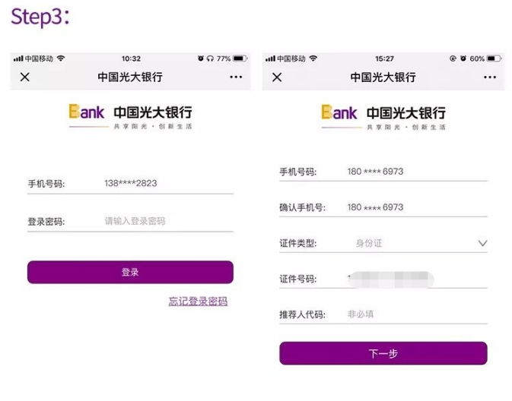Click the Bank logo on login screen
This screenshot has width=512, height=401.
87,112
